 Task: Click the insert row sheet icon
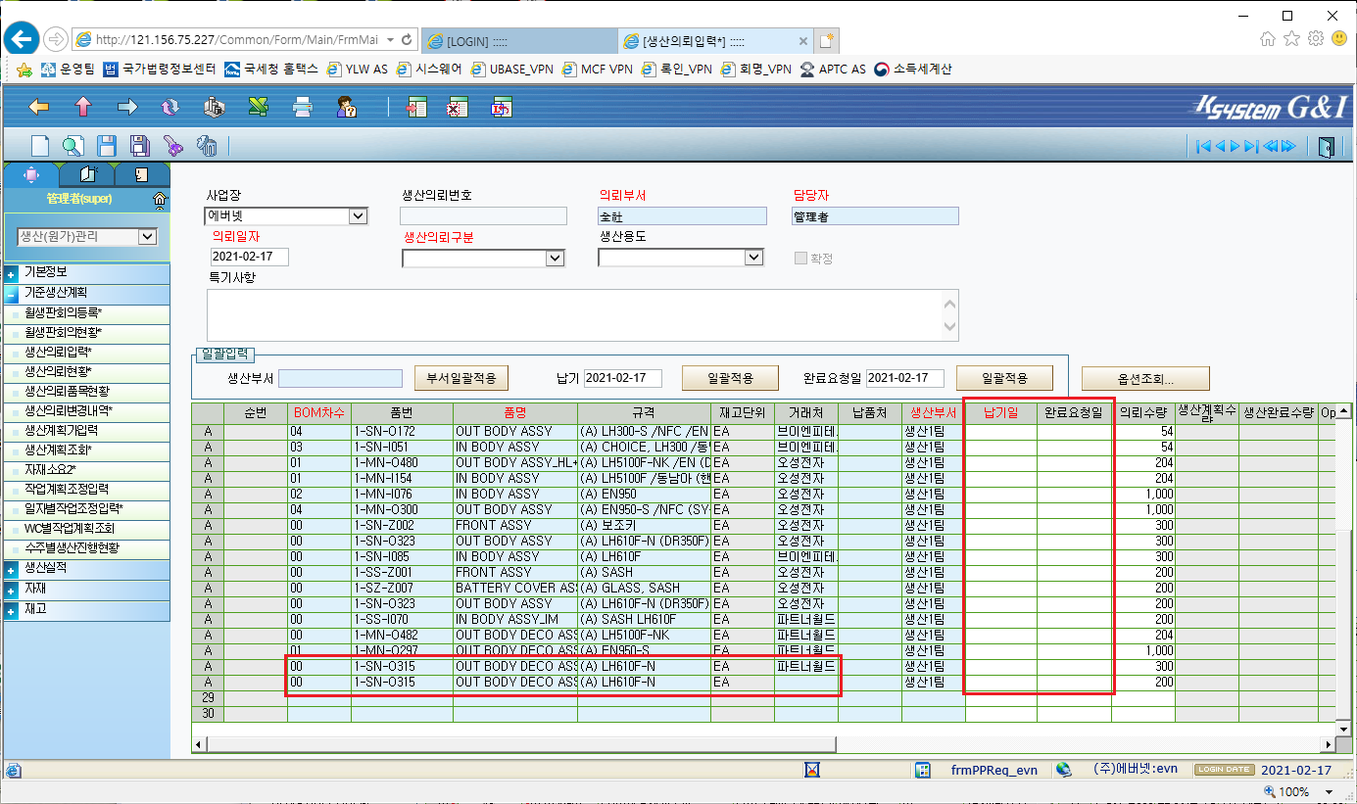[416, 107]
